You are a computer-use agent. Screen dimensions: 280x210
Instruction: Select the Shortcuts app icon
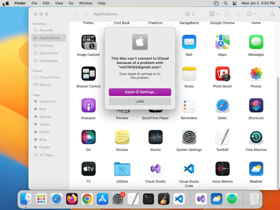[x=256, y=105]
